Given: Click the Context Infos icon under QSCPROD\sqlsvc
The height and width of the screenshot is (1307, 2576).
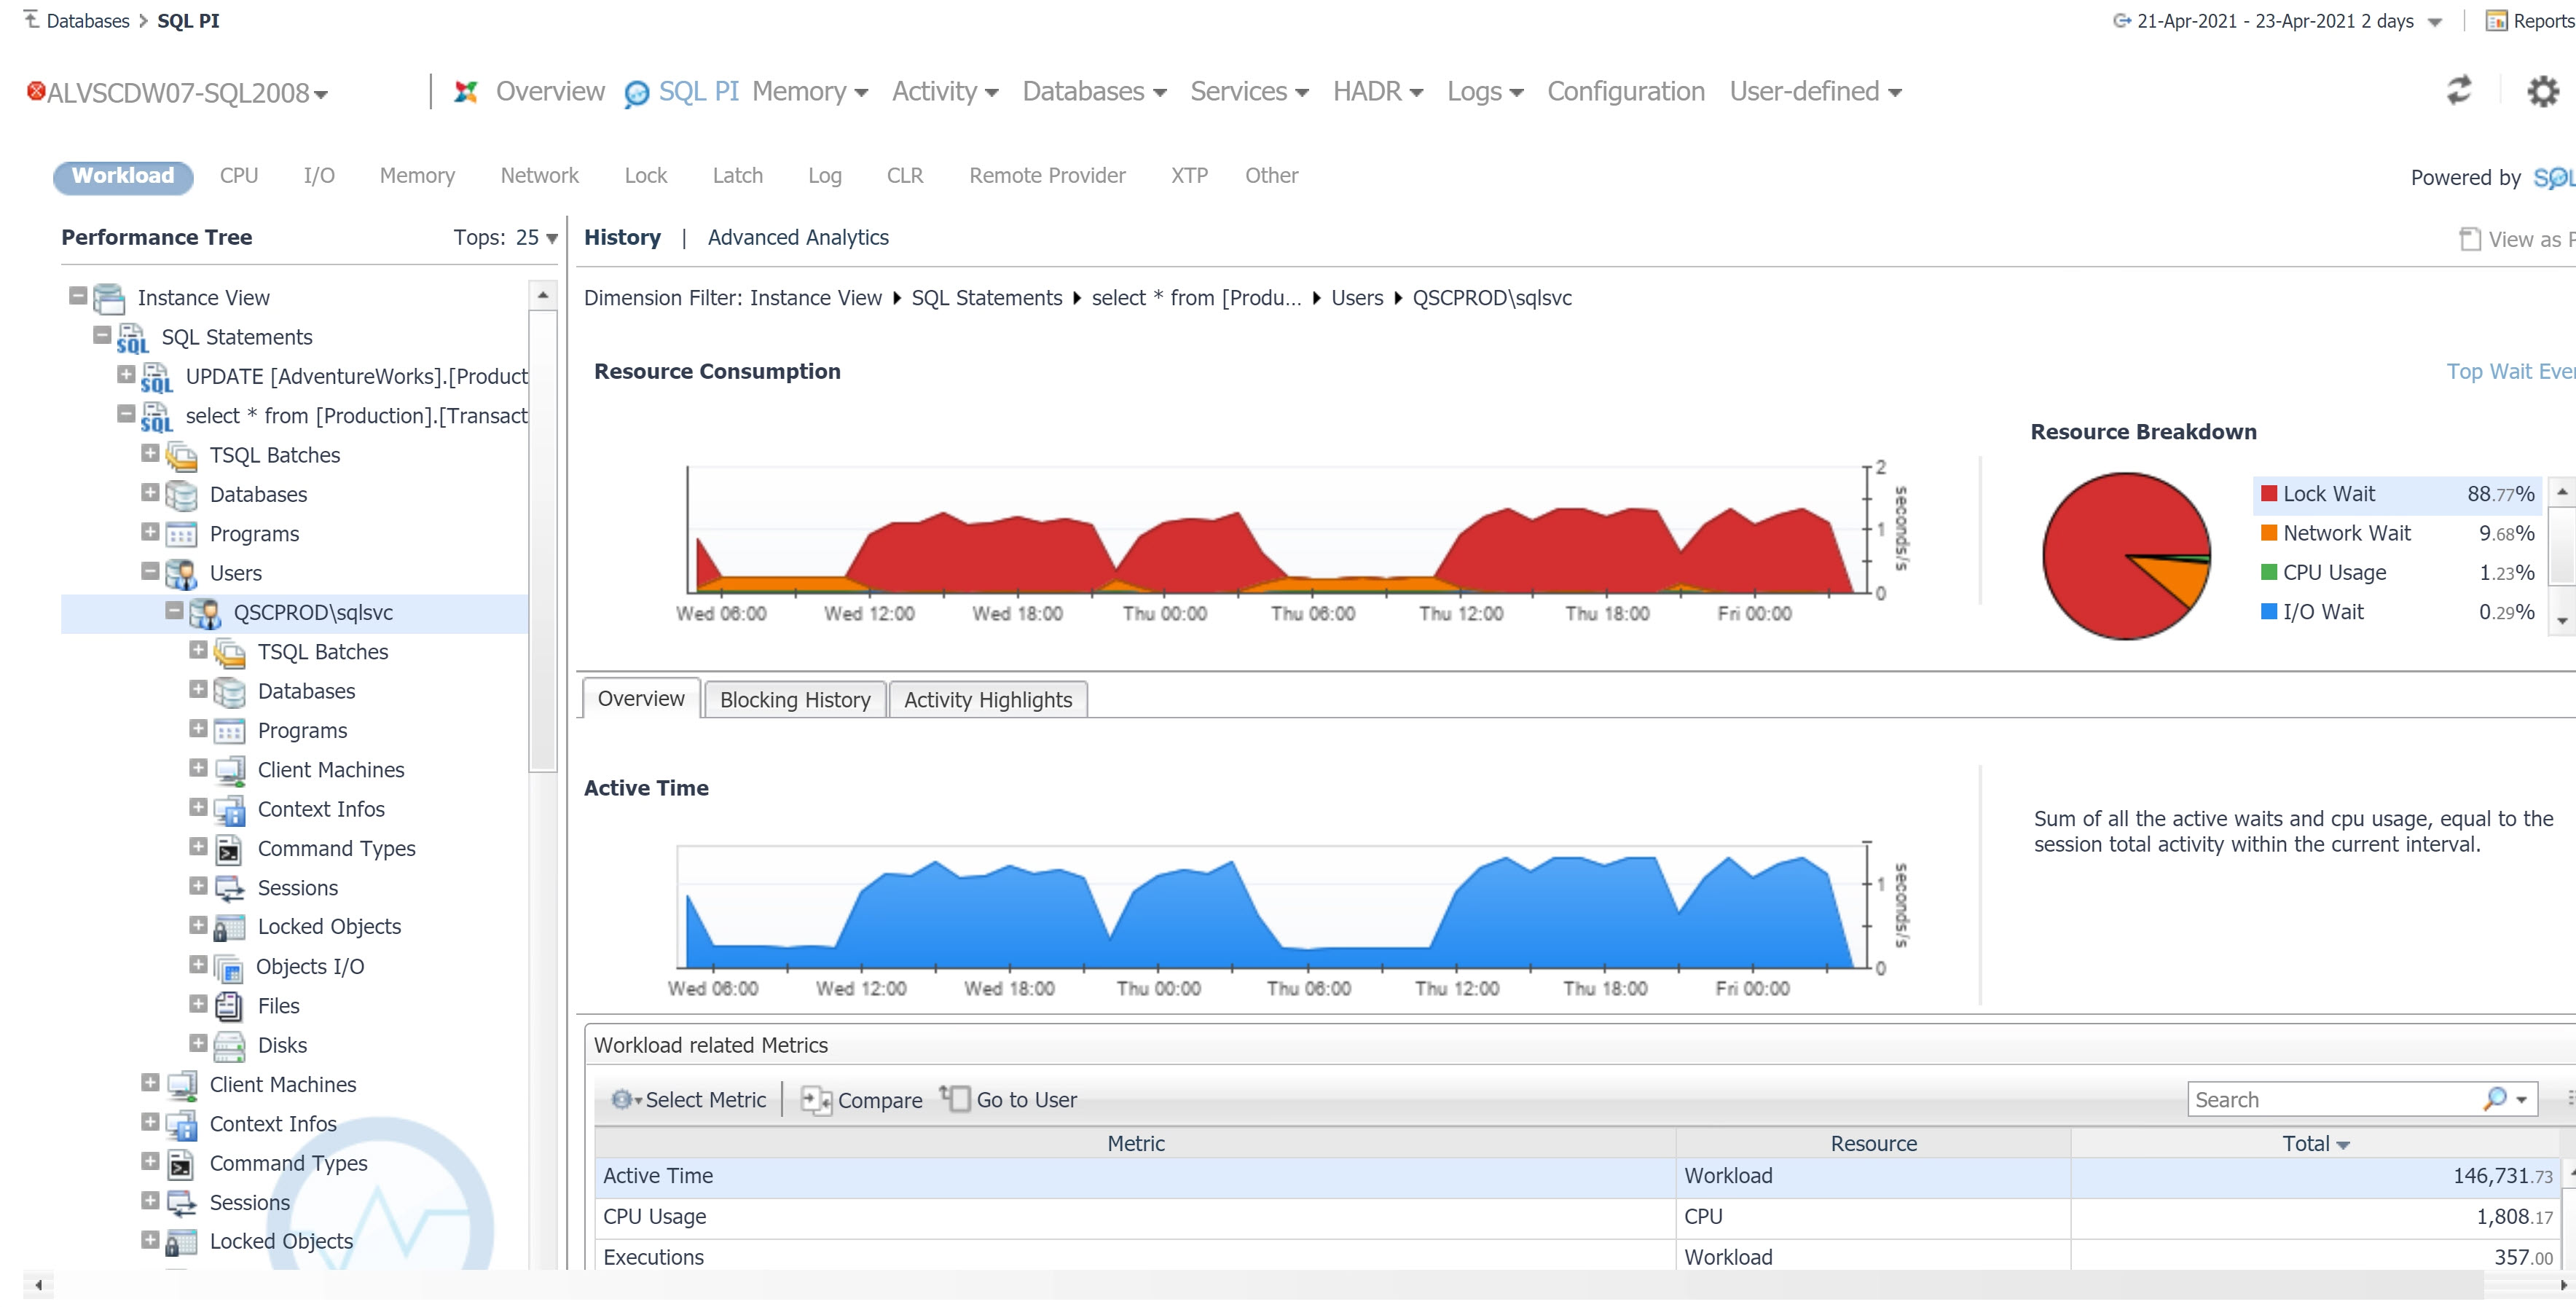Looking at the screenshot, I should (229, 810).
